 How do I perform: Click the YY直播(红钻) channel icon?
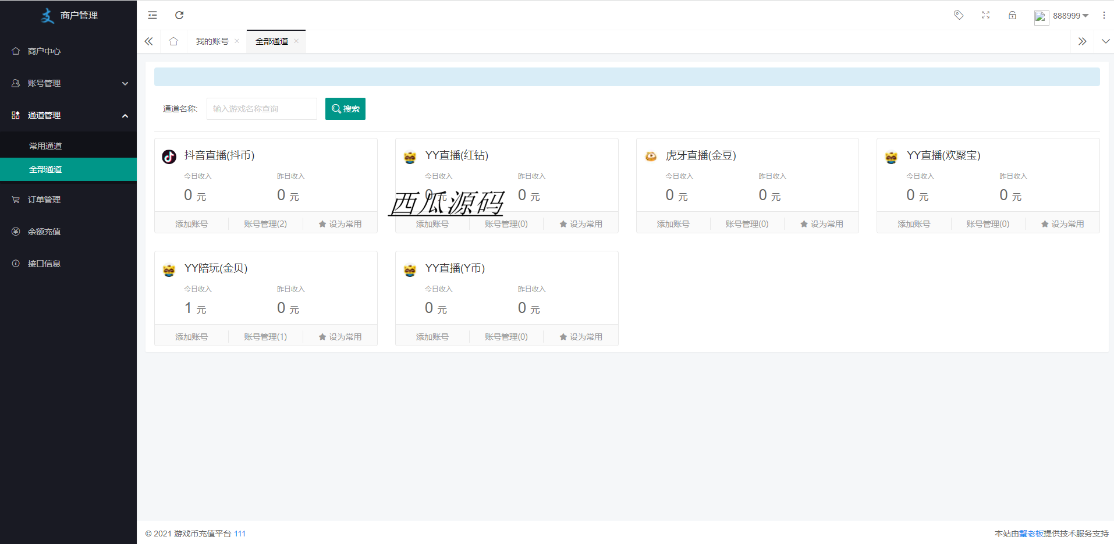coord(410,157)
